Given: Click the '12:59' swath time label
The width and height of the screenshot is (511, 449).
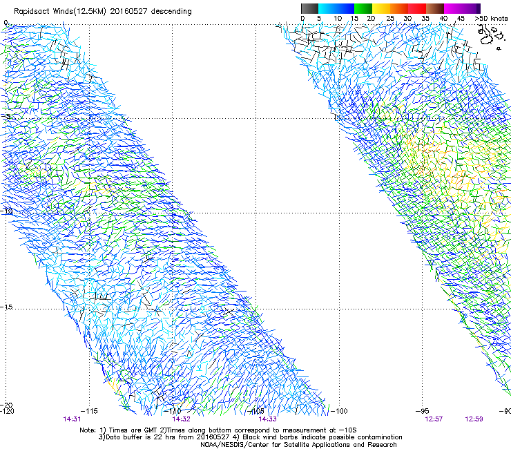Looking at the screenshot, I should click(474, 419).
